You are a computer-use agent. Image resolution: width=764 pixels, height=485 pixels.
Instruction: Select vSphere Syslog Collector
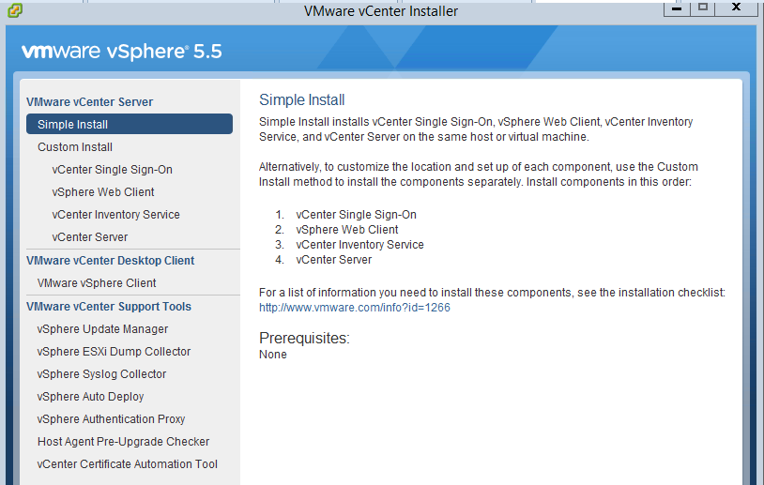(101, 374)
